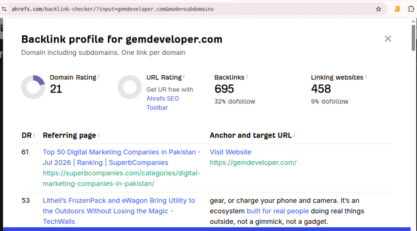Click the Visit Website anchor link
This screenshot has width=417, height=231.
[x=230, y=152]
